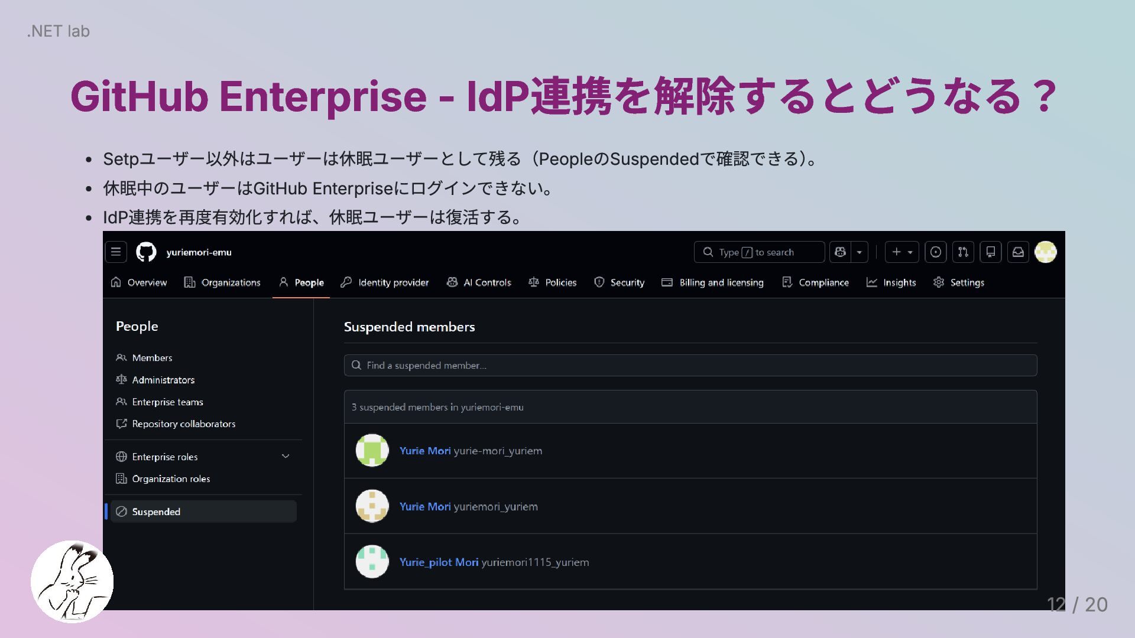This screenshot has height=638, width=1135.
Task: Switch to the Identity provider tab
Action: [x=385, y=282]
